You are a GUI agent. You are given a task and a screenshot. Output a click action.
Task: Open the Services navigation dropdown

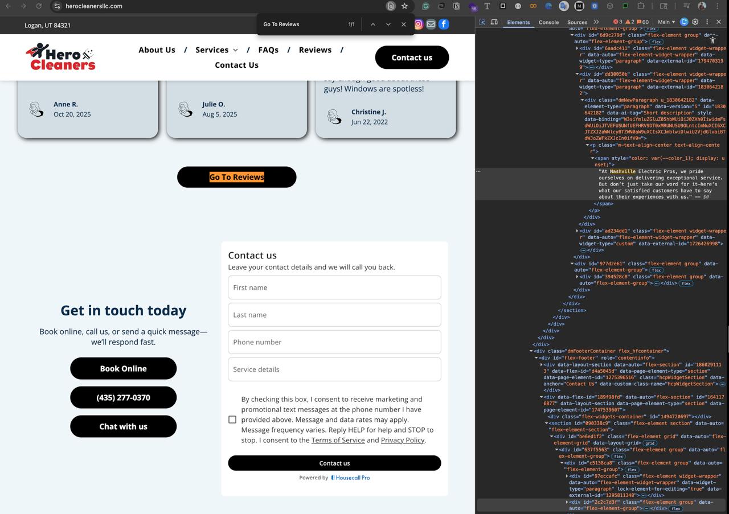[216, 50]
